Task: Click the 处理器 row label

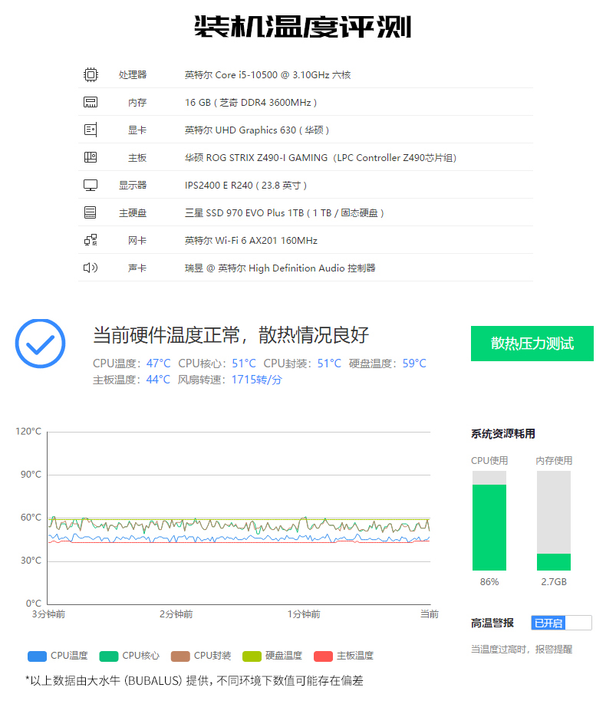Action: [133, 74]
